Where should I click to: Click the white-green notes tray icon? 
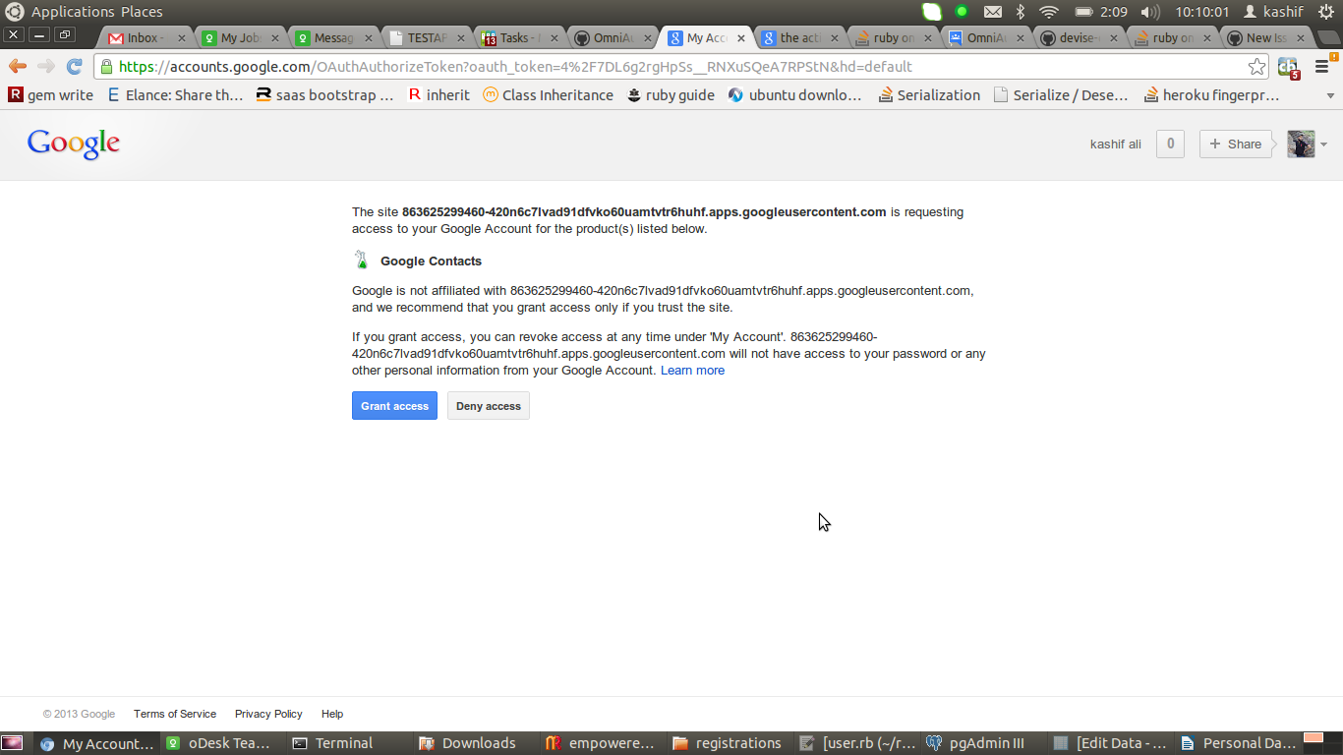932,12
